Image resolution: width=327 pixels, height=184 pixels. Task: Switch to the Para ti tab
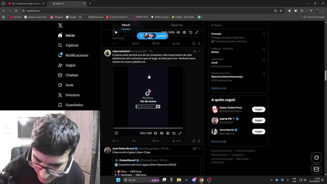click(x=126, y=25)
